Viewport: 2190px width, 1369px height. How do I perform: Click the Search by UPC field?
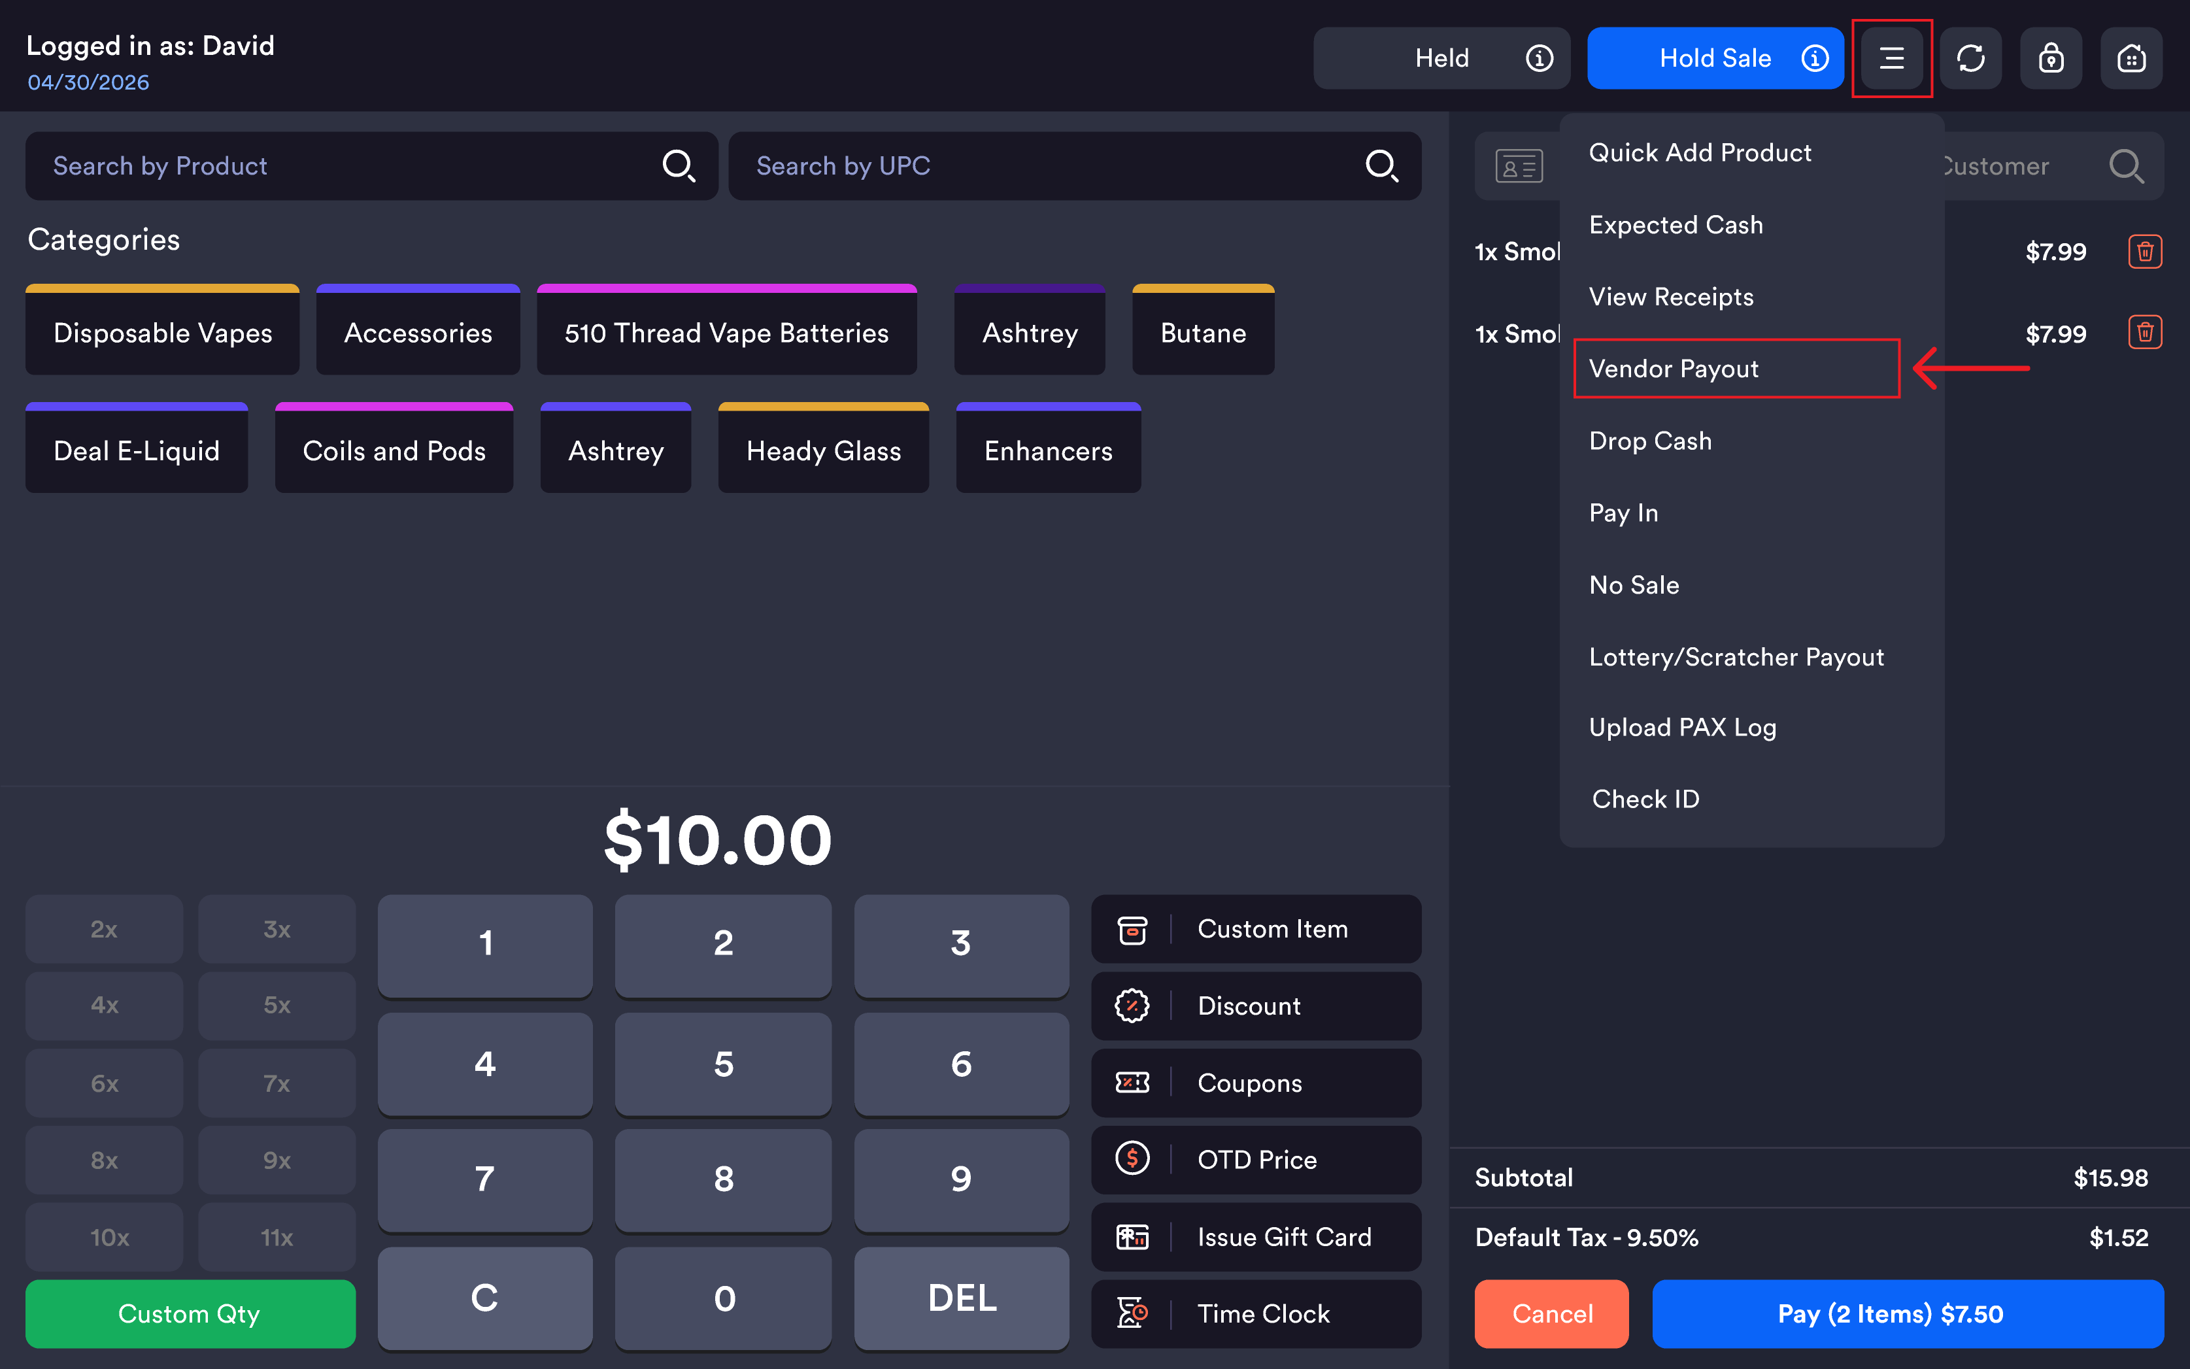pos(1075,165)
